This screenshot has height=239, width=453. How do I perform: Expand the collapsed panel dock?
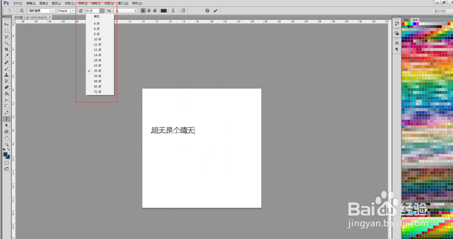pyautogui.click(x=399, y=16)
